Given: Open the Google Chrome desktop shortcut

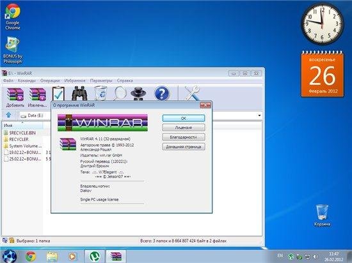Looking at the screenshot, I should click(x=13, y=17).
